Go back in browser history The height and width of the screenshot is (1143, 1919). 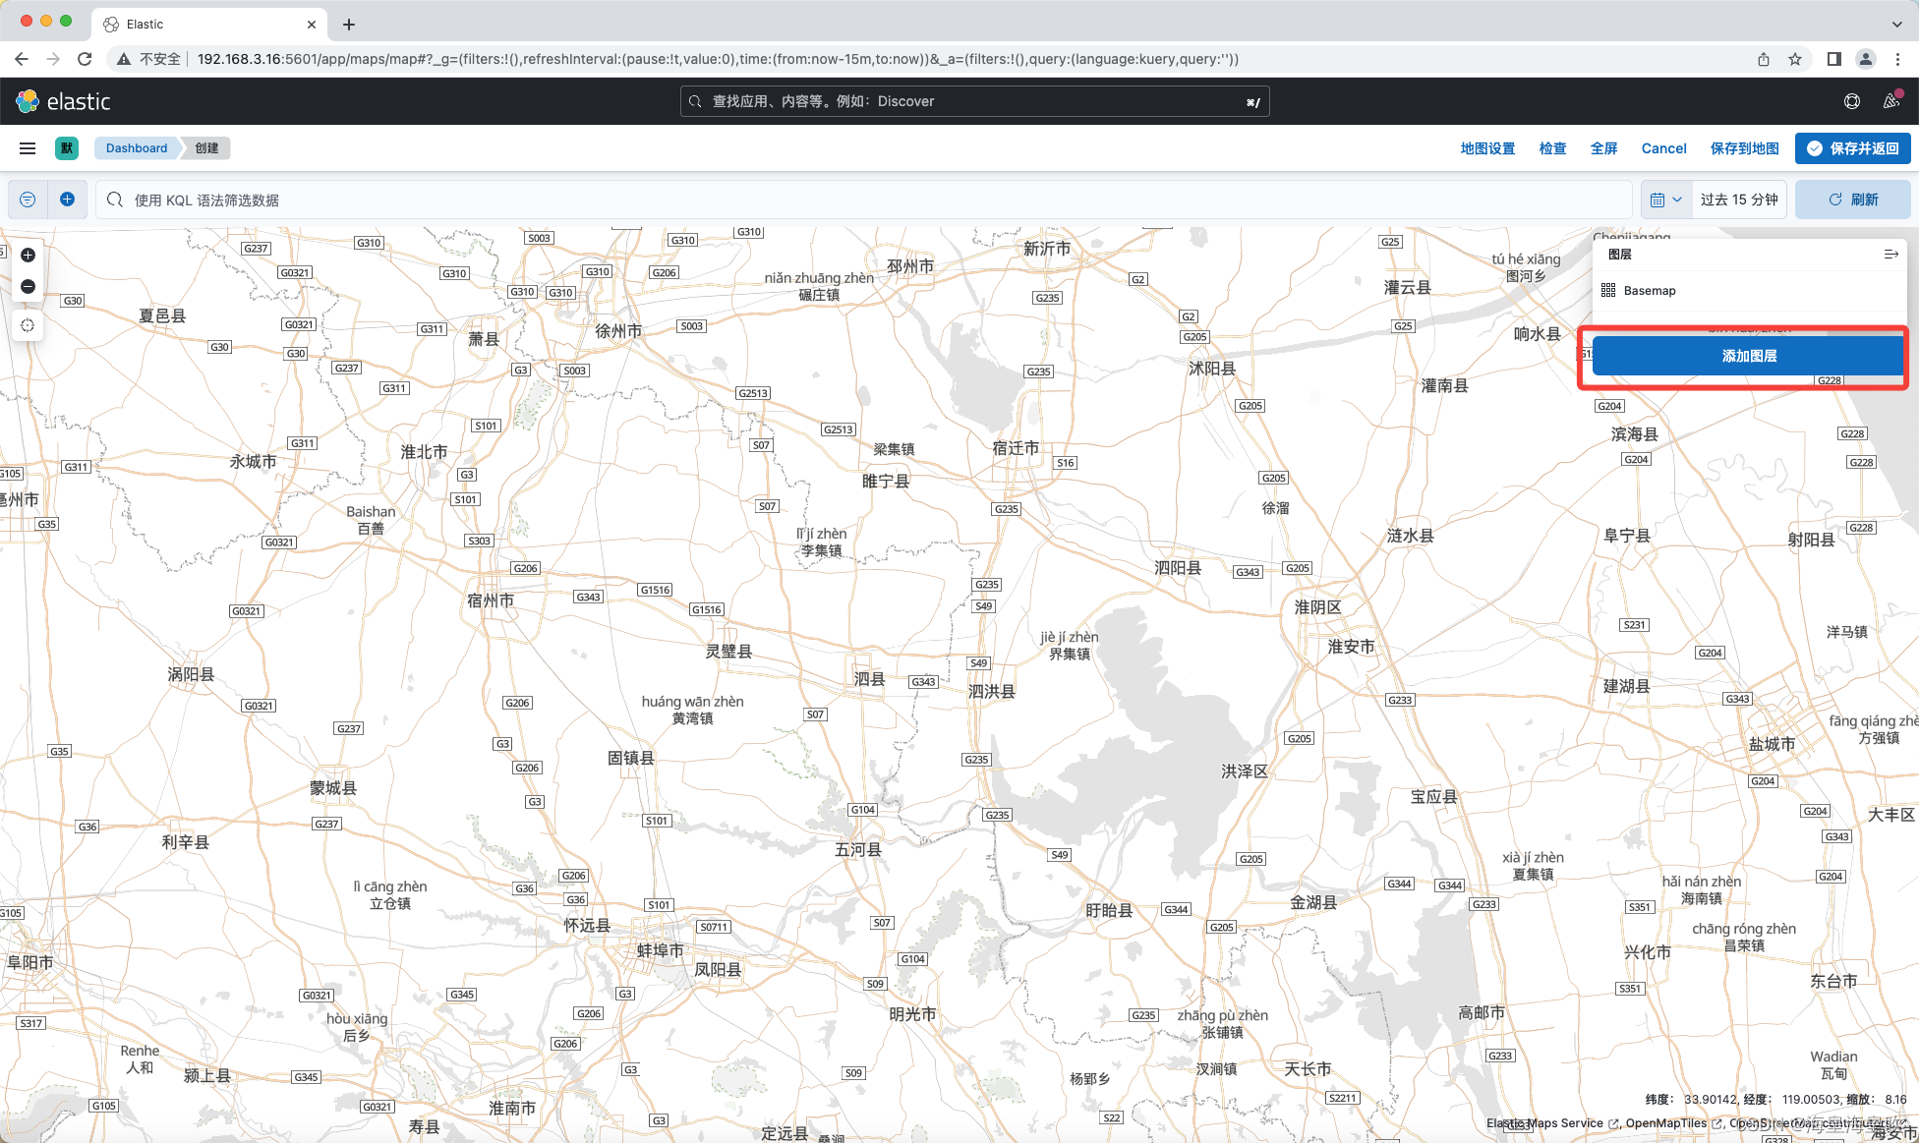click(x=22, y=59)
